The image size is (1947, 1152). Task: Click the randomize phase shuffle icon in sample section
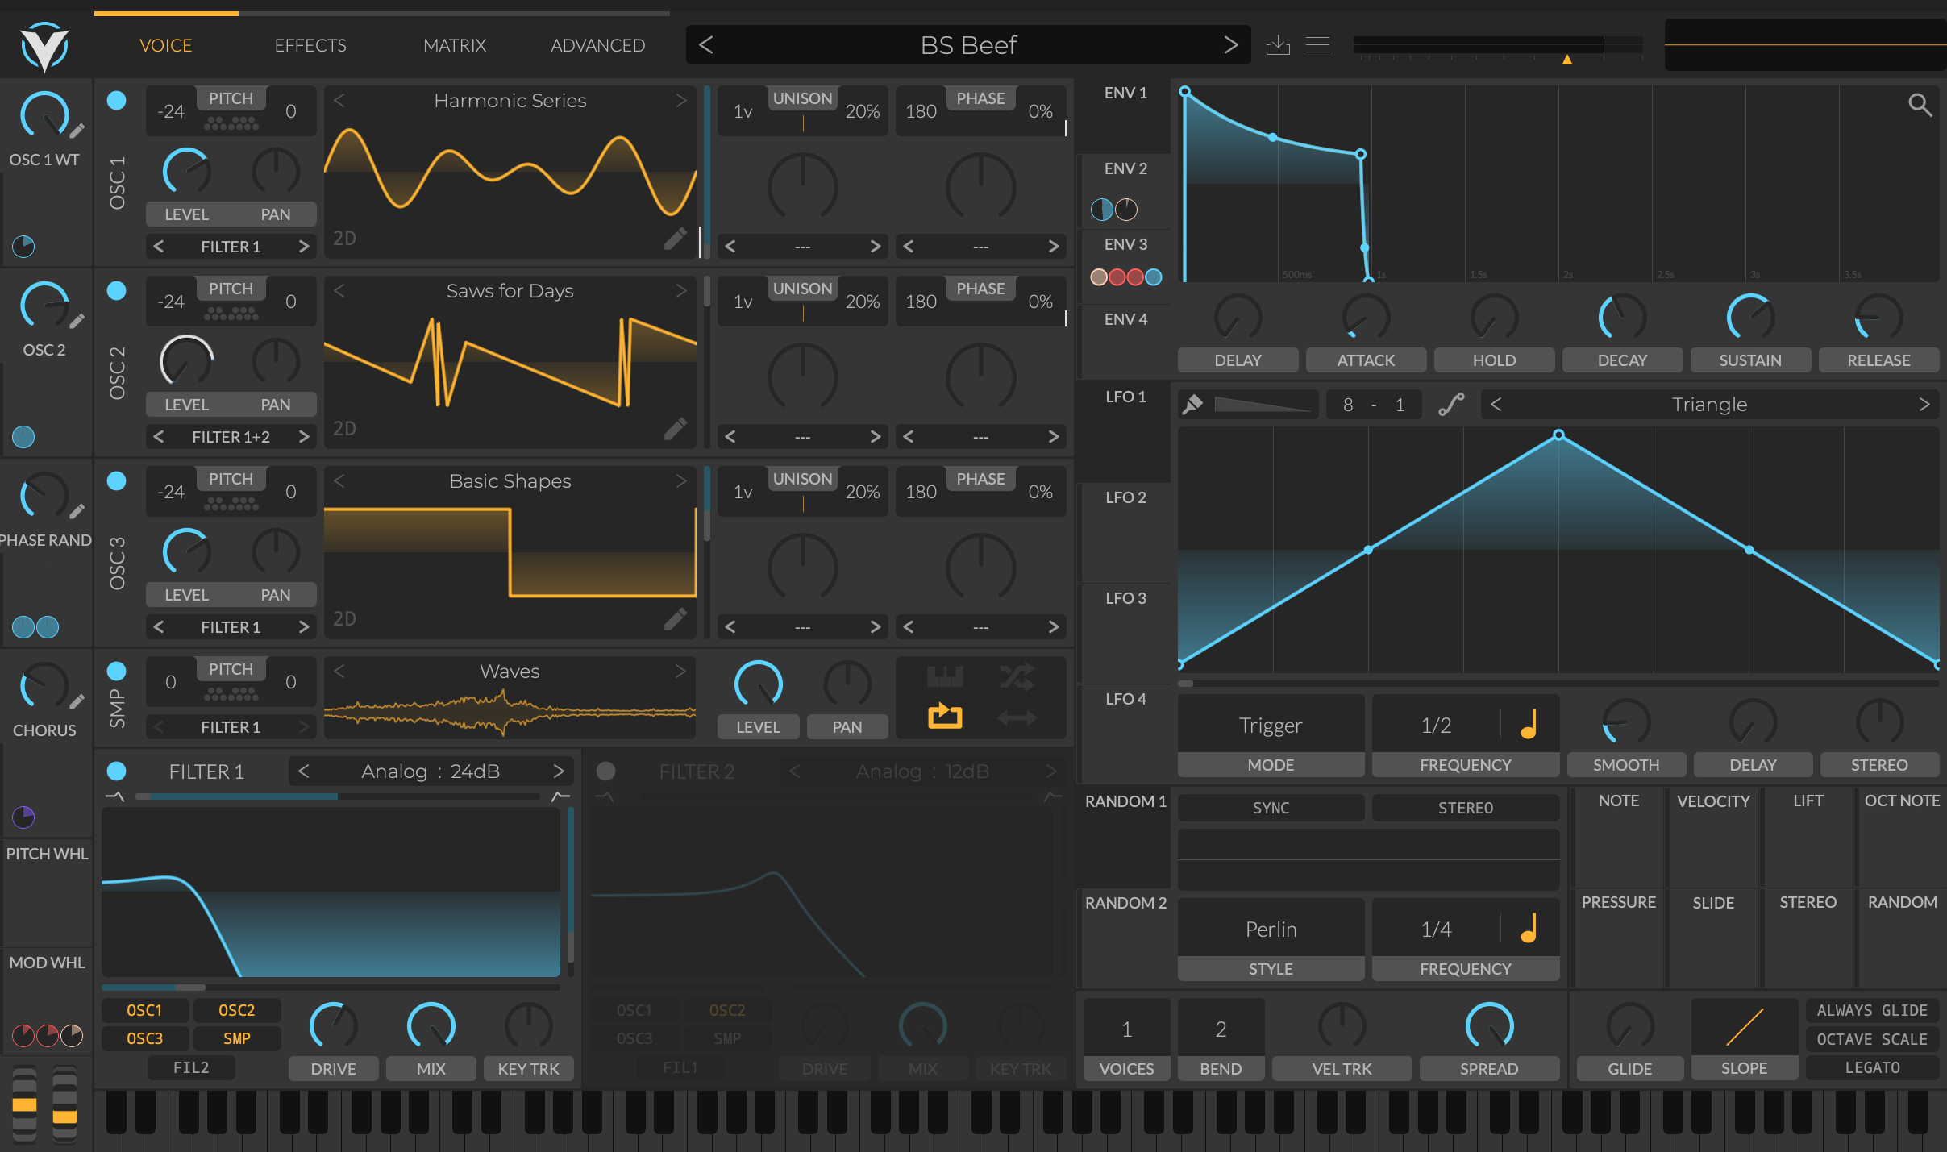[x=1018, y=678]
